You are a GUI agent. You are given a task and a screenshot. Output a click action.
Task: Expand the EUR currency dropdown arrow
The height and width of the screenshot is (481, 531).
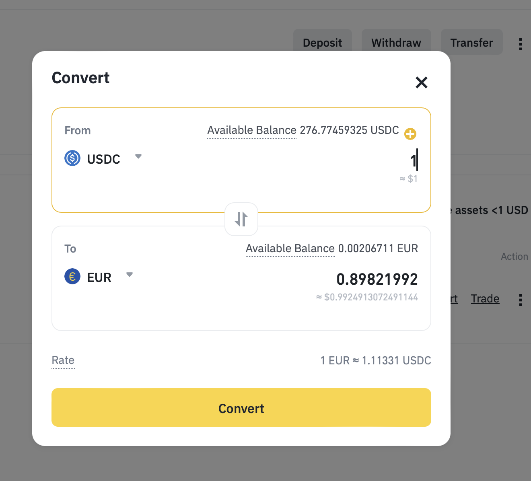click(130, 275)
